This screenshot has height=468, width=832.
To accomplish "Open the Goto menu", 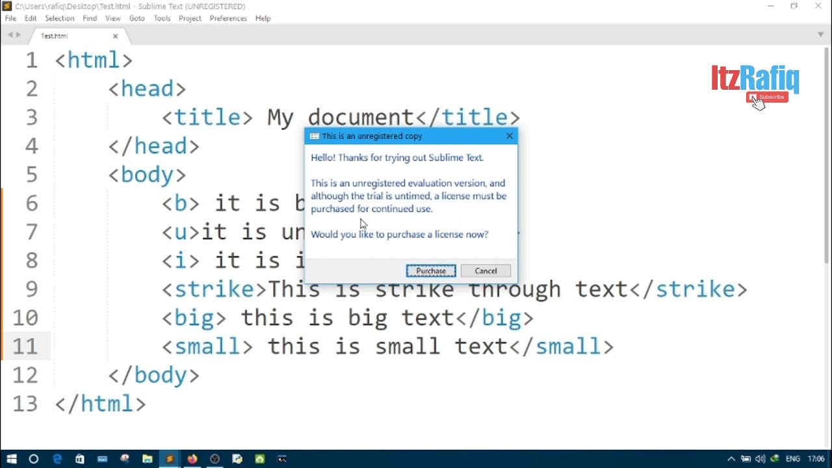I will pyautogui.click(x=137, y=18).
